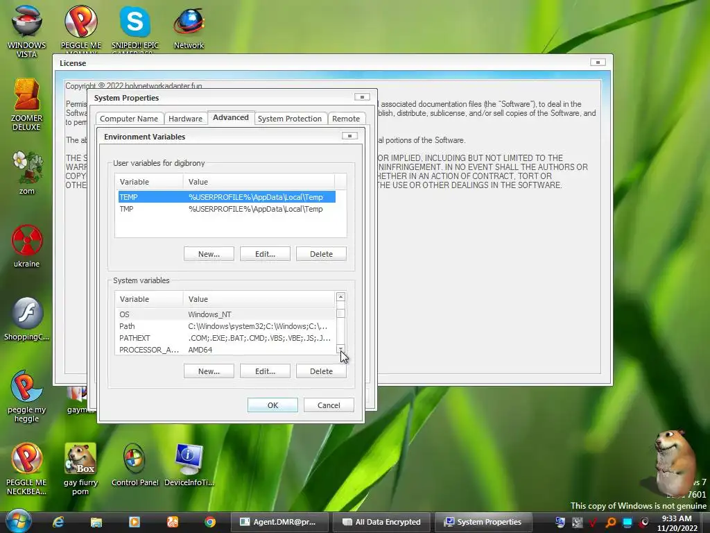Click Delete under User variables
The height and width of the screenshot is (533, 710).
(321, 254)
